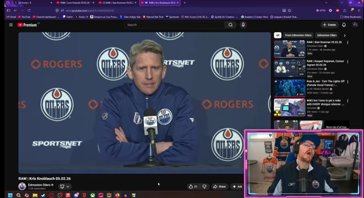Start voice search with microphone icon
364x198 pixels.
(x=243, y=25)
